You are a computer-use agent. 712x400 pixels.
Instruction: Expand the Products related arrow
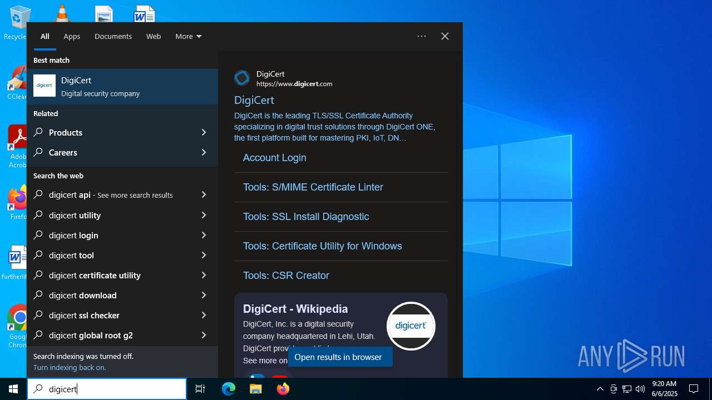pos(204,132)
